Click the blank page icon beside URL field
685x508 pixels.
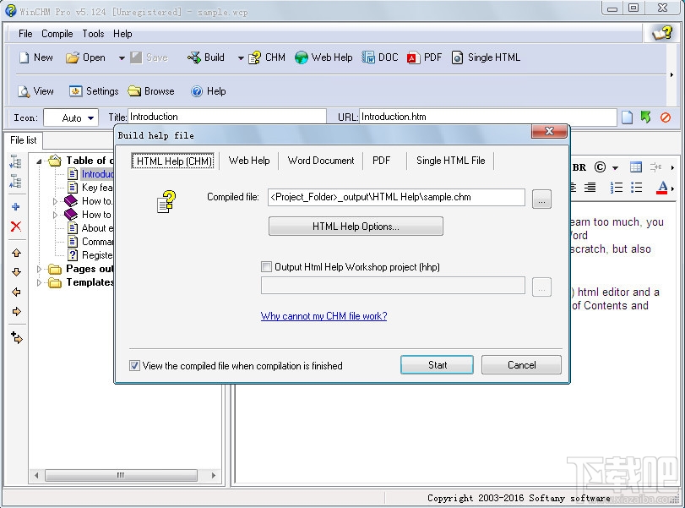click(627, 117)
